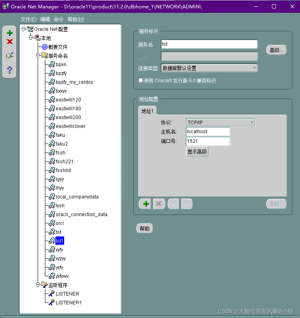Viewport: 300px width, 318px height.
Task: Open the 帮助(H) menu
Action: click(x=76, y=19)
